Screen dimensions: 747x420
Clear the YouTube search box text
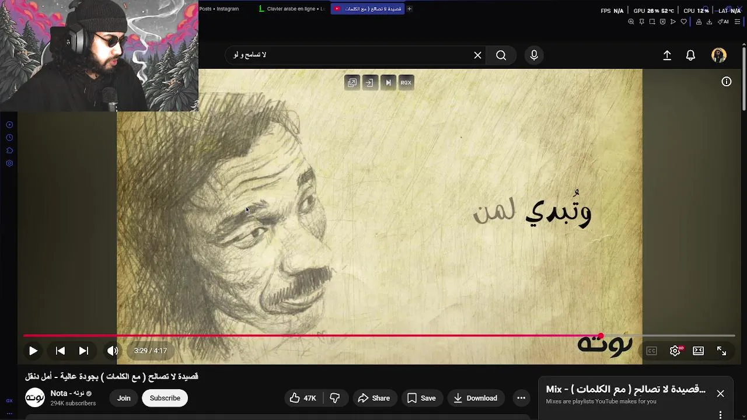(x=477, y=55)
